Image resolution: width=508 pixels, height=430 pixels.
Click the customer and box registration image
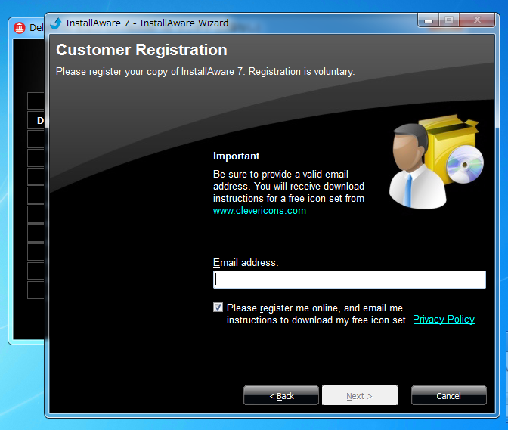point(436,161)
